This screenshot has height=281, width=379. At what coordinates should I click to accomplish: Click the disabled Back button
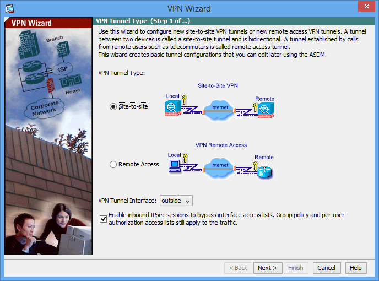pyautogui.click(x=238, y=268)
